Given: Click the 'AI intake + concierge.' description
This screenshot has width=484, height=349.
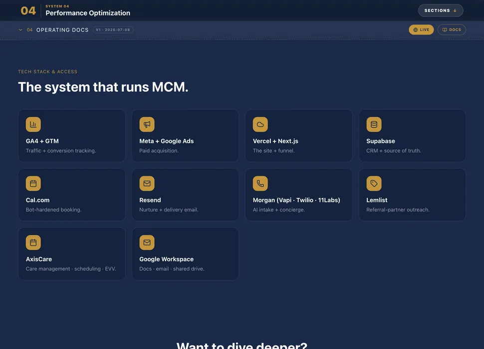Looking at the screenshot, I should (279, 209).
